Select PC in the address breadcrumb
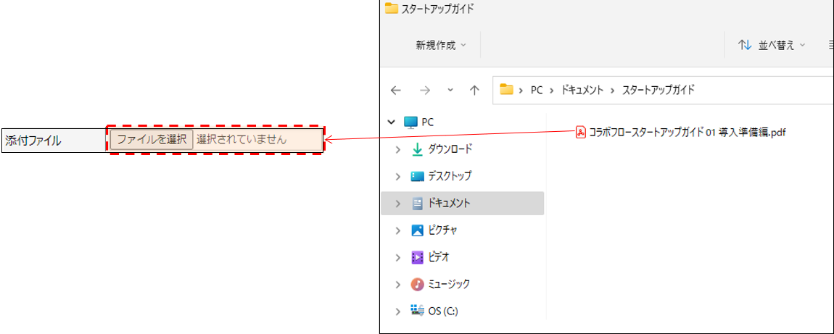Image resolution: width=834 pixels, height=334 pixels. click(x=536, y=90)
